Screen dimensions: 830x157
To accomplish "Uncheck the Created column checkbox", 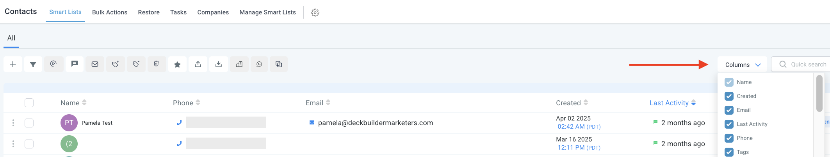I will click(x=729, y=96).
